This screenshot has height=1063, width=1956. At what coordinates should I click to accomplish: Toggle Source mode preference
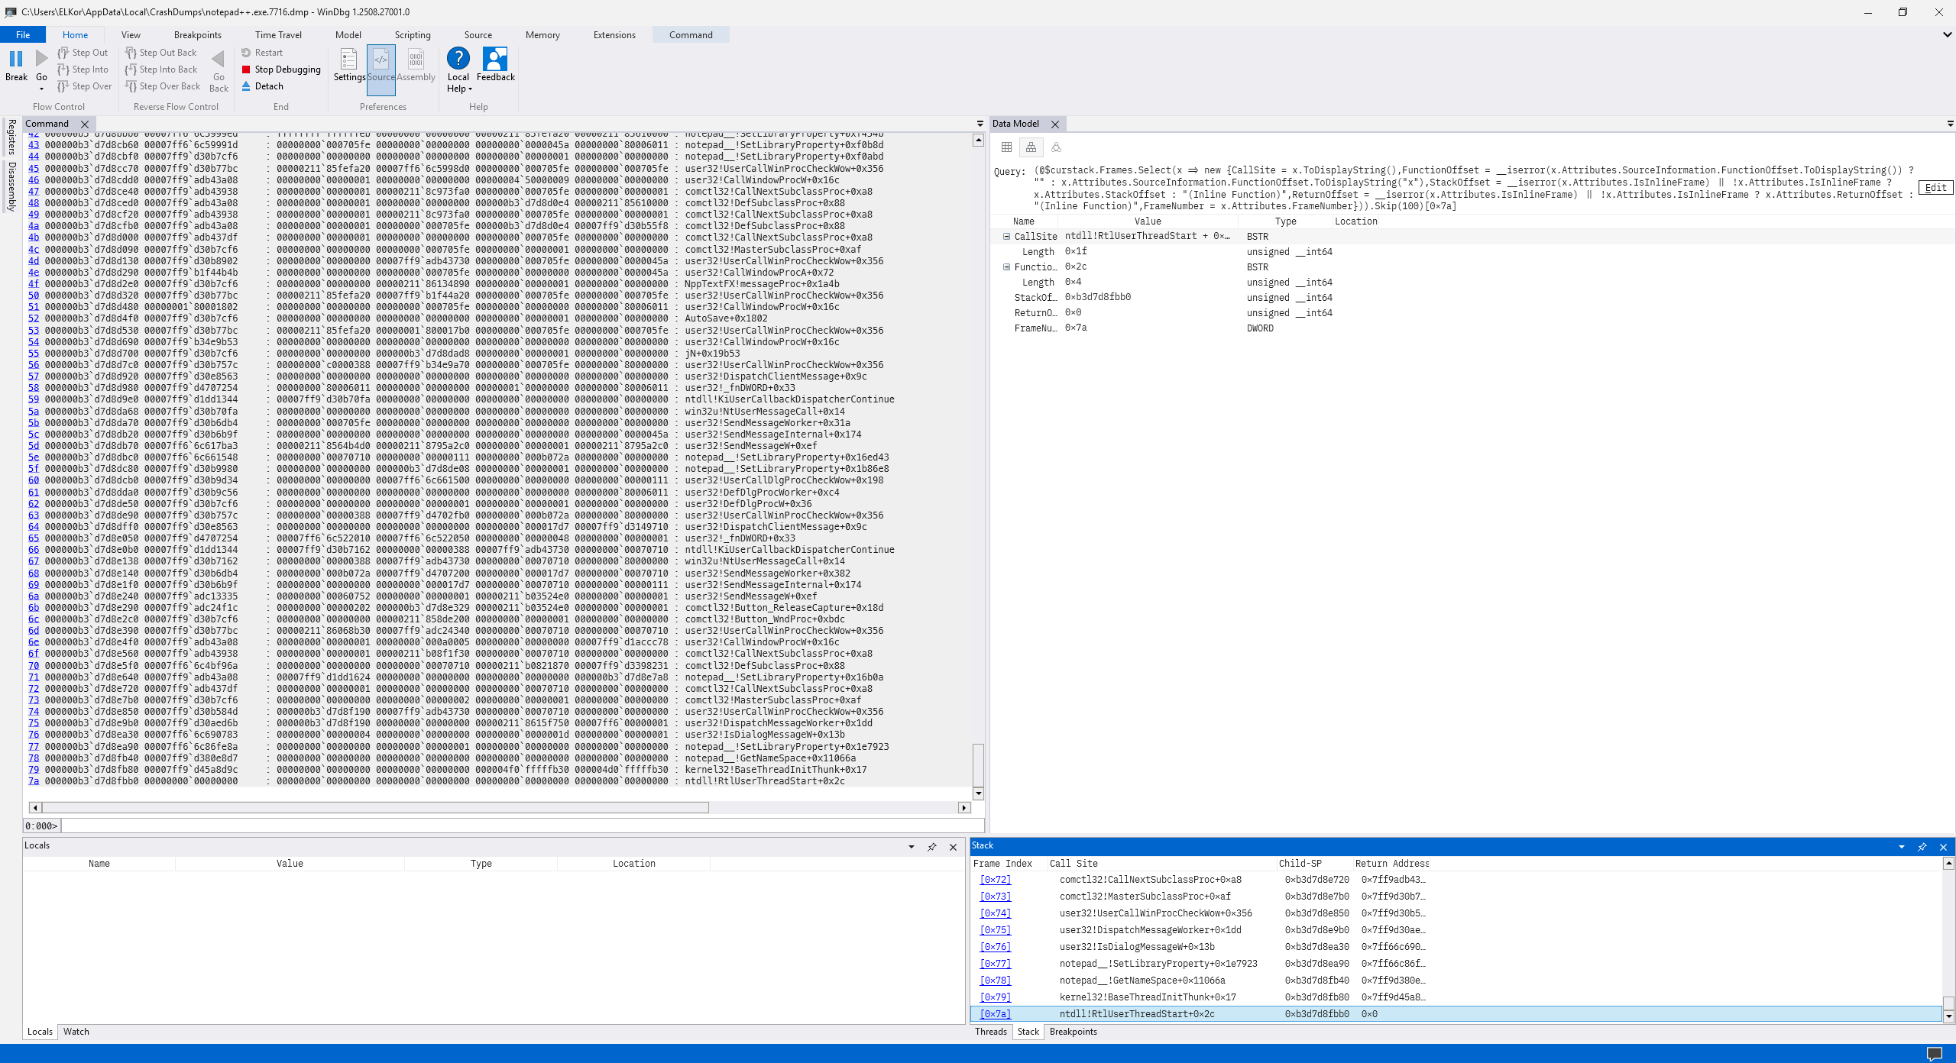coord(381,64)
